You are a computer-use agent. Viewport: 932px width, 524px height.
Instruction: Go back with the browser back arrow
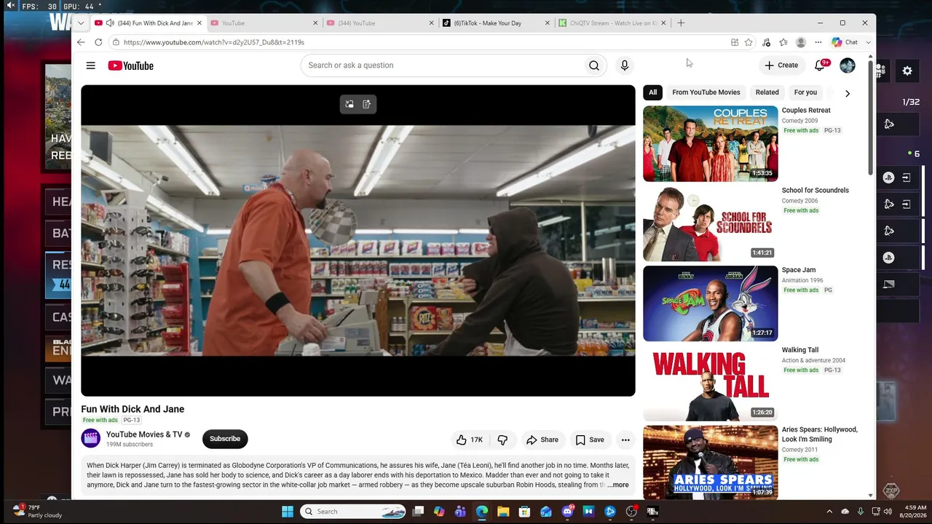pos(81,42)
